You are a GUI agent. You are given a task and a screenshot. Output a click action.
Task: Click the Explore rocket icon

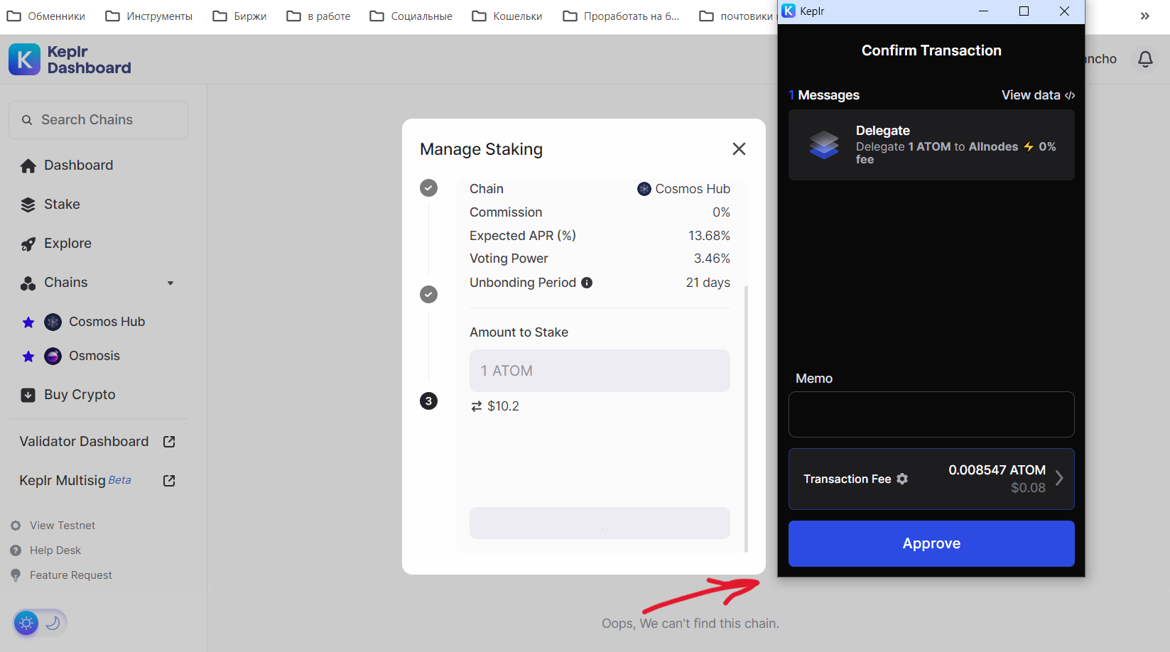point(28,244)
